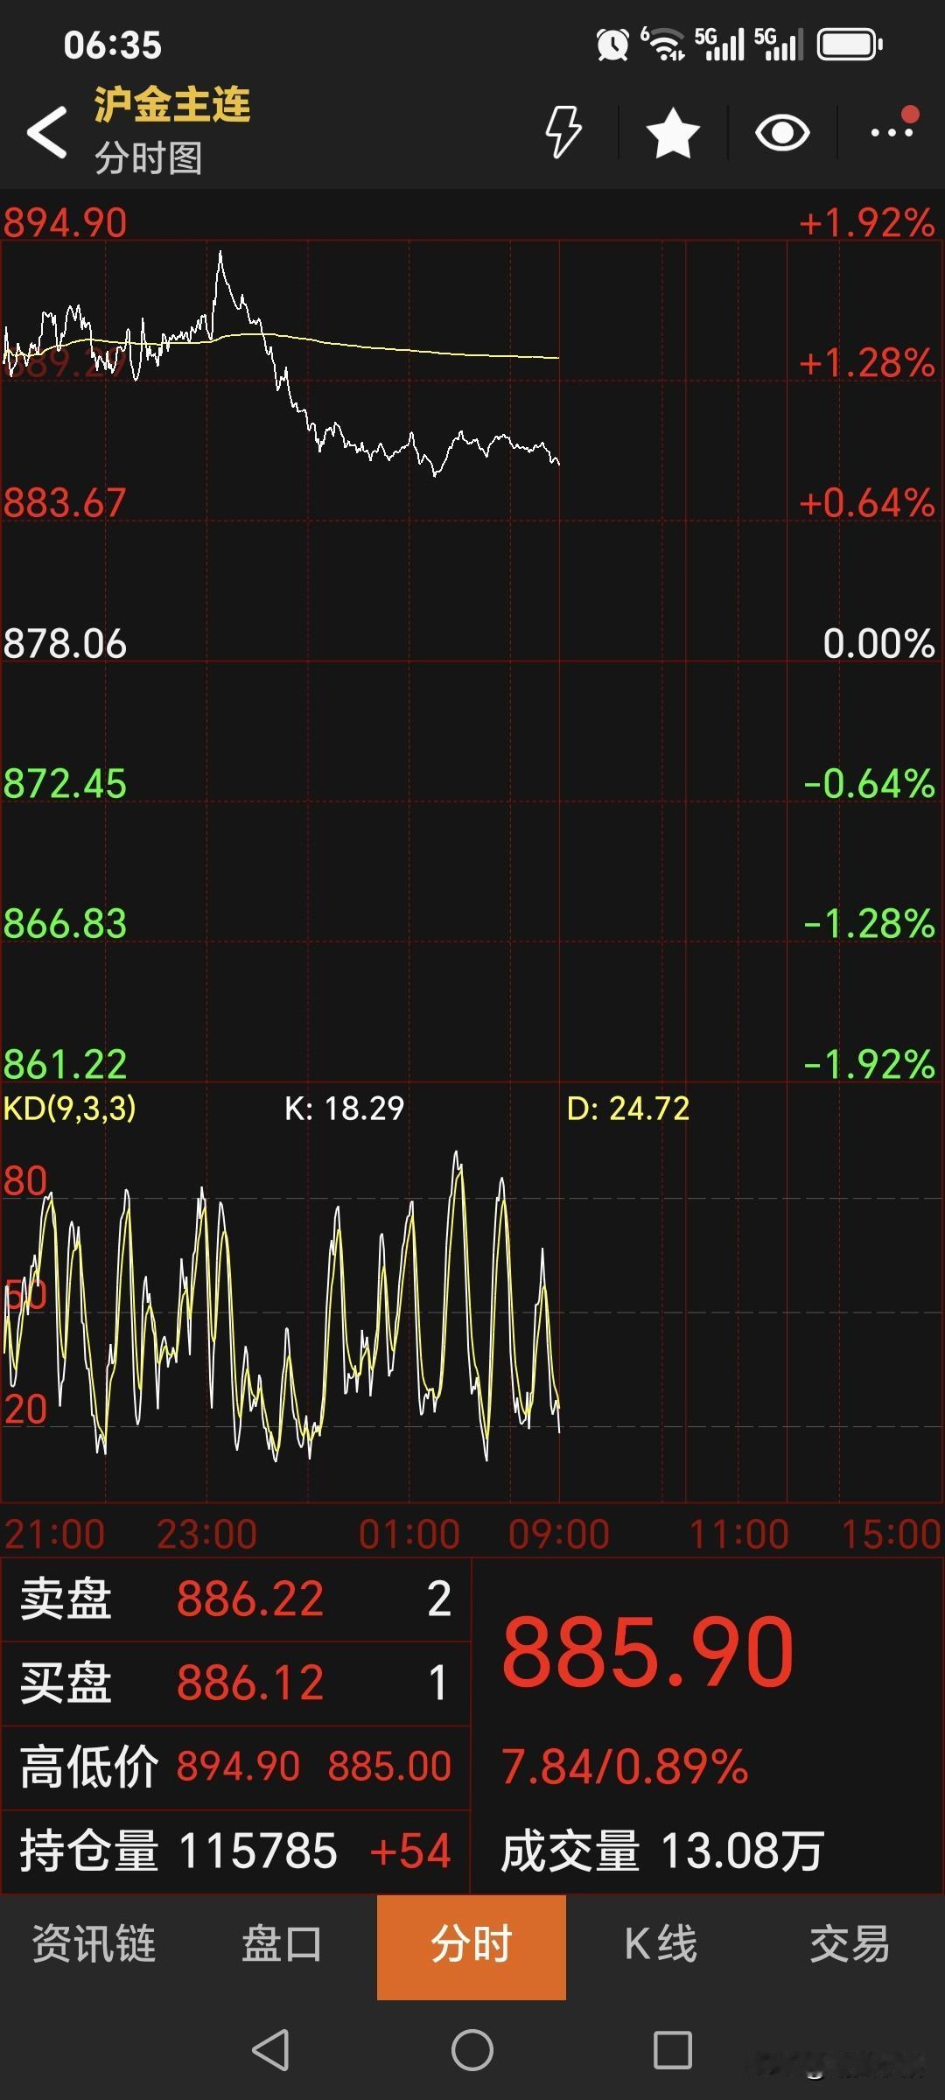This screenshot has height=2100, width=945.
Task: Tap the buy price 886.12
Action: click(250, 1683)
